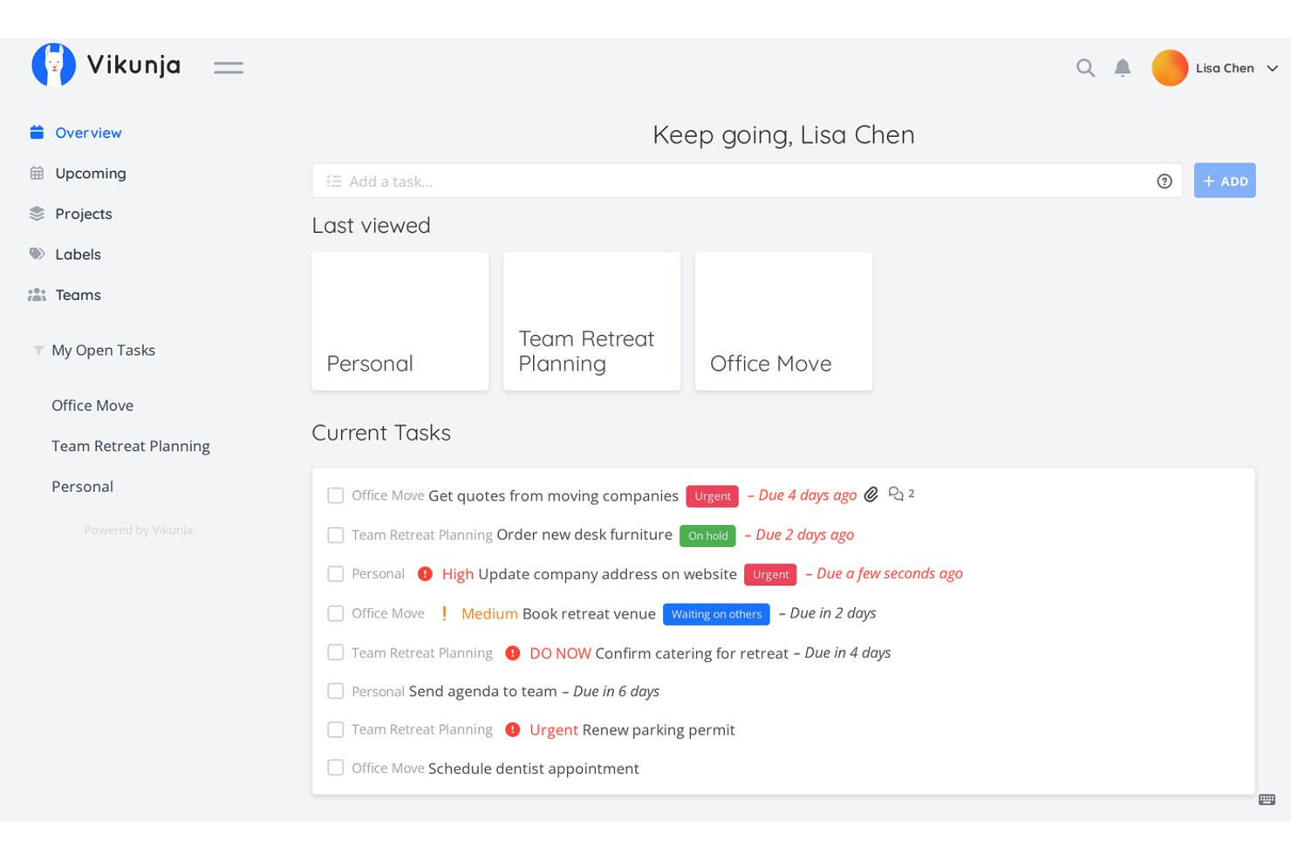The width and height of the screenshot is (1291, 861).
Task: Open the notifications bell
Action: (x=1123, y=68)
